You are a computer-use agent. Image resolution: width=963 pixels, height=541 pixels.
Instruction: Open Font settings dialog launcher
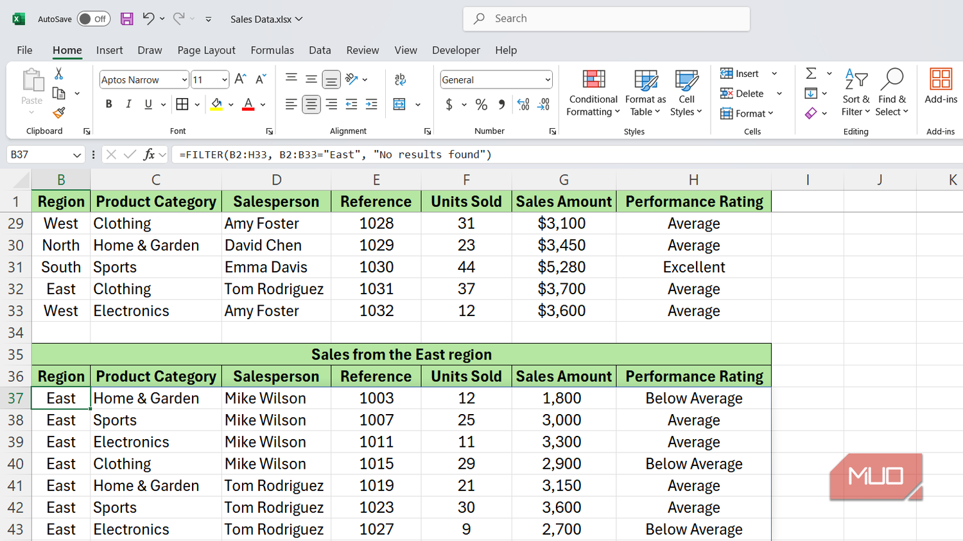(x=270, y=131)
